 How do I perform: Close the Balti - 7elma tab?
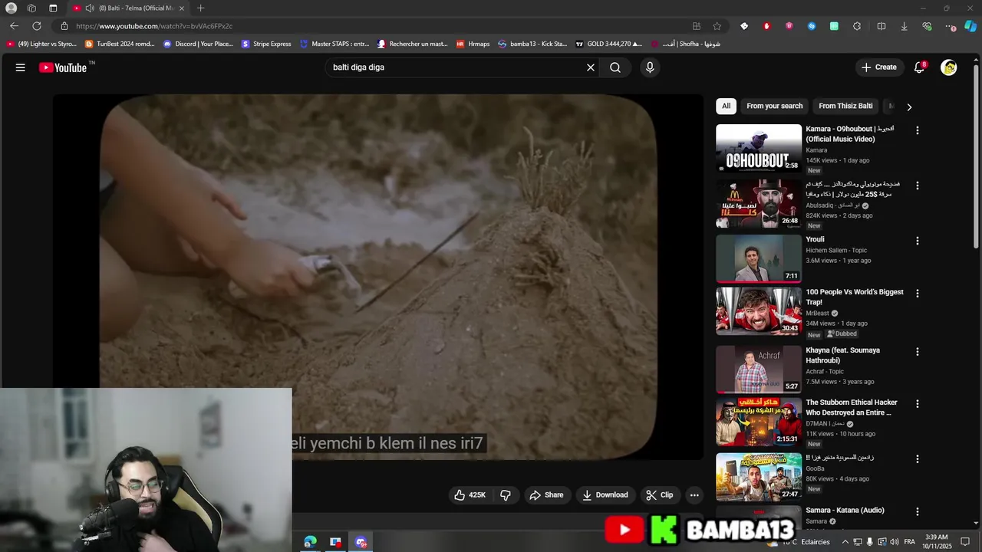[182, 8]
